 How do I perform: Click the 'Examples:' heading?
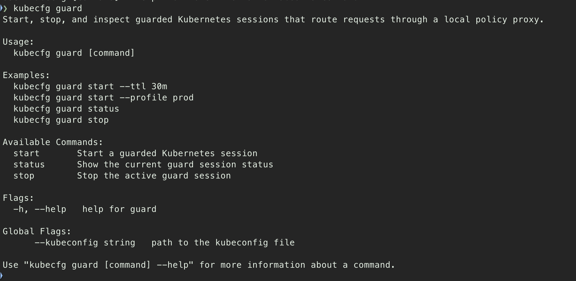[26, 75]
